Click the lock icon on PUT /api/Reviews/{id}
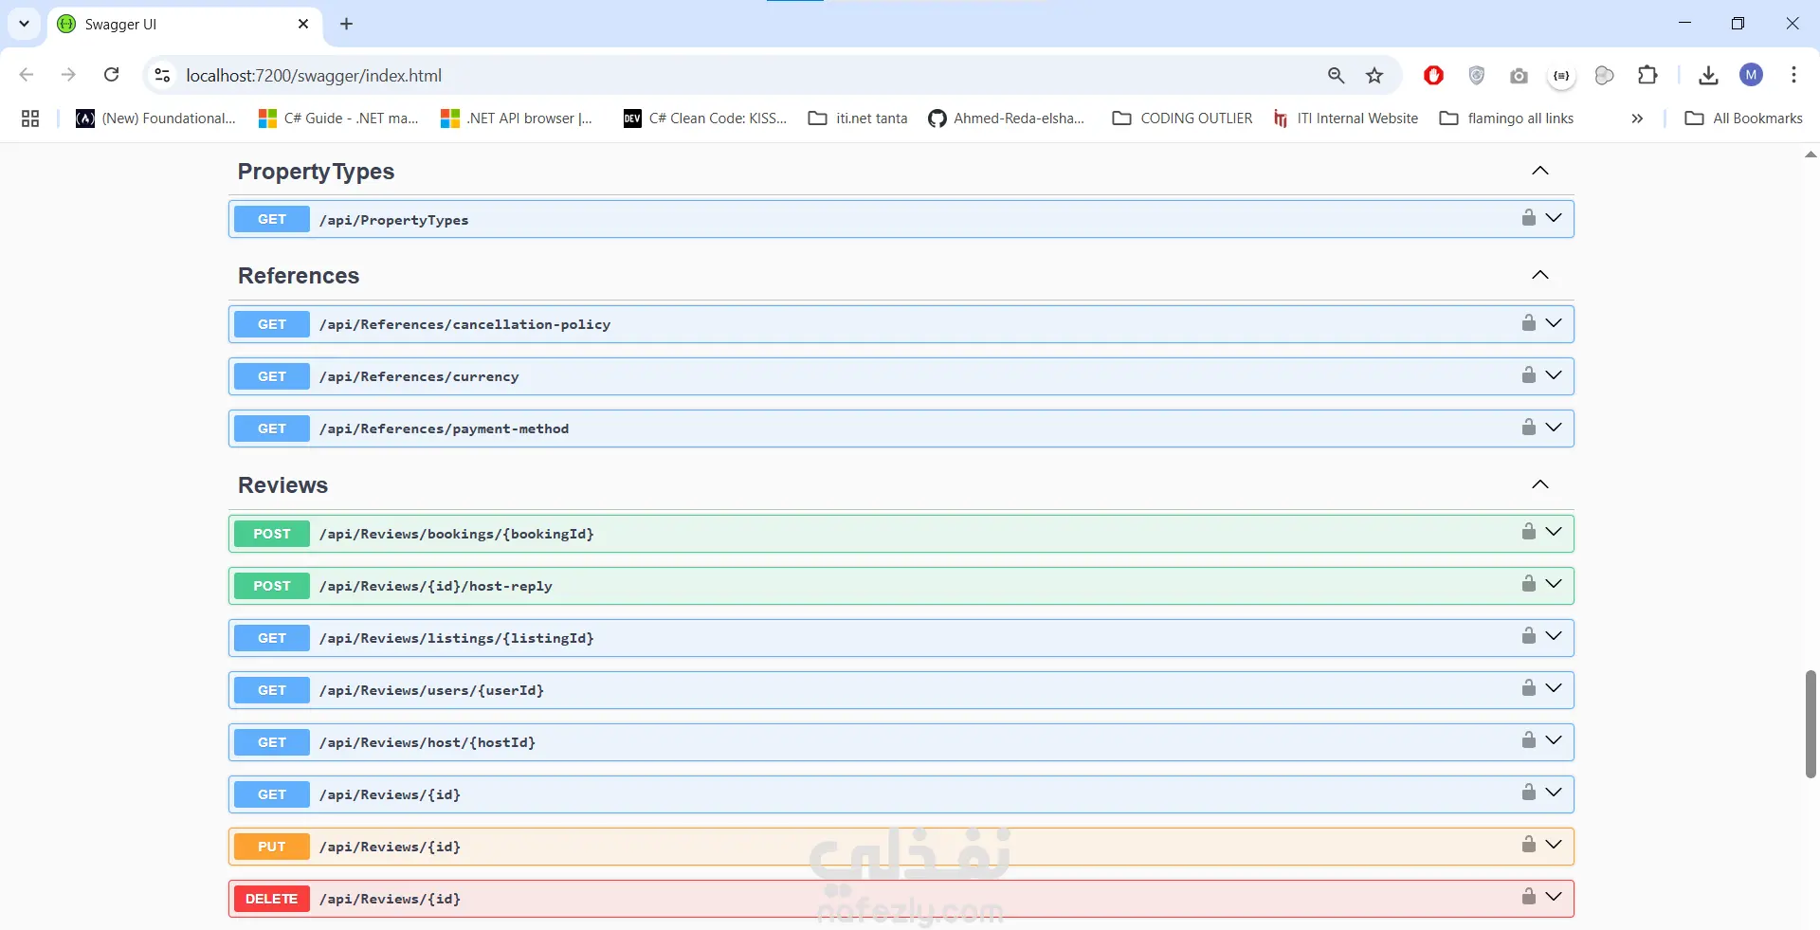 coord(1528,845)
